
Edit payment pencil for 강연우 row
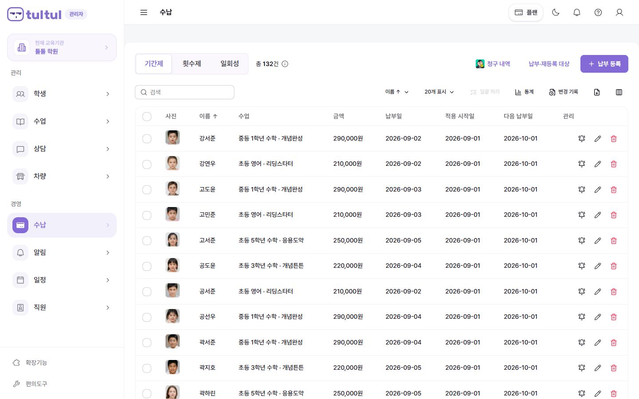click(598, 164)
